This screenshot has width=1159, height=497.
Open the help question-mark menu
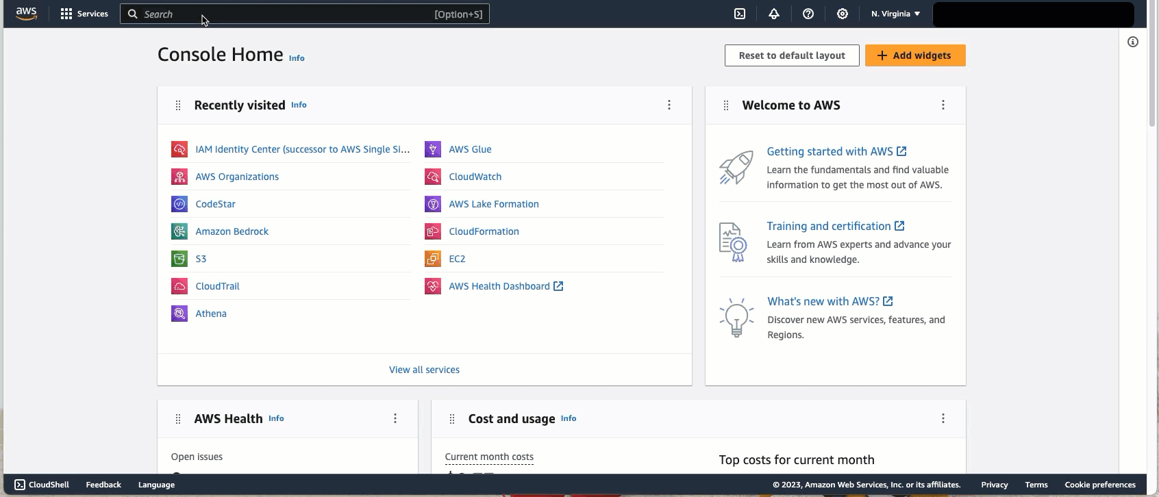click(808, 14)
